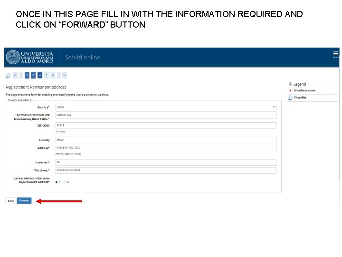Go to previous section with << button
The height and width of the screenshot is (257, 342).
point(15,75)
